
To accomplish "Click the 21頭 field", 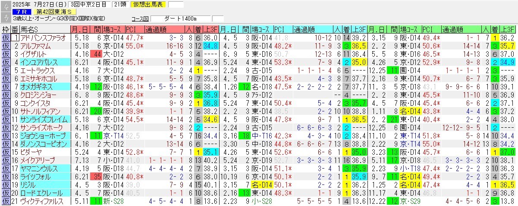I will pos(120,5).
